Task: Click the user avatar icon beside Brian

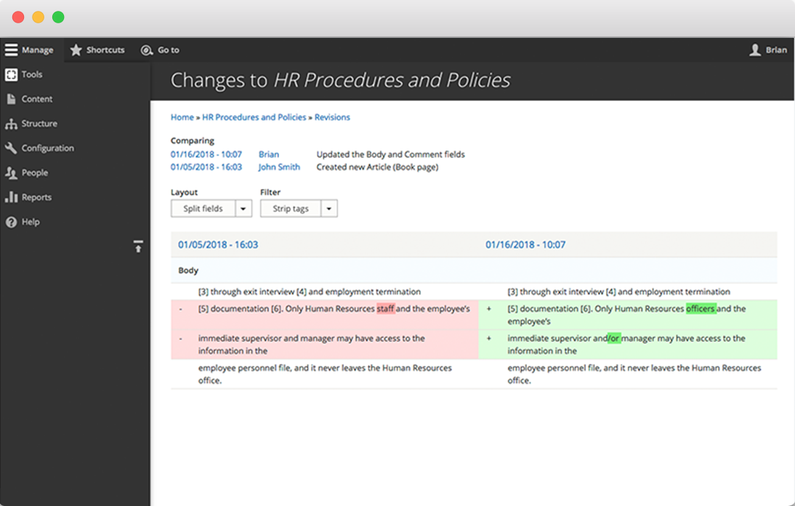Action: 755,49
